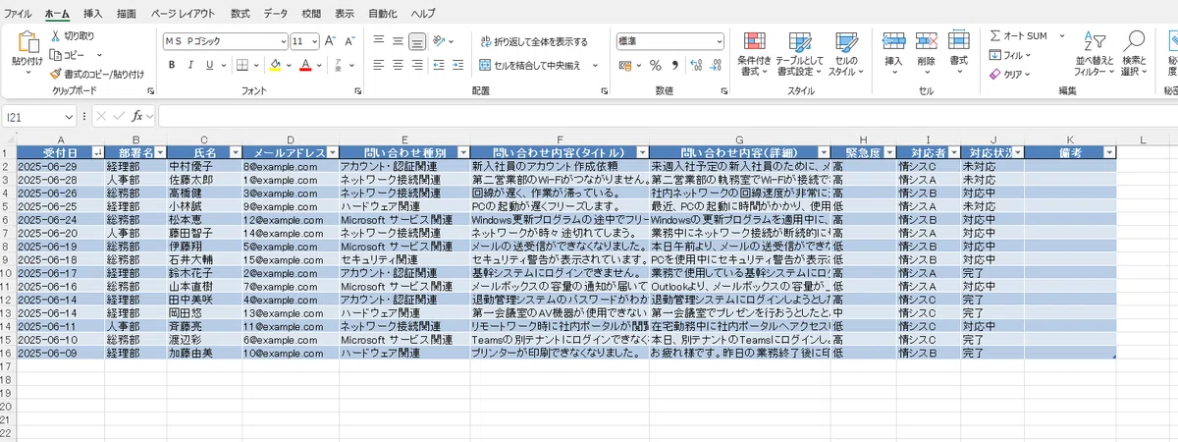
Task: Open Format as Table (テーブルとして書式設定)
Action: coord(799,53)
